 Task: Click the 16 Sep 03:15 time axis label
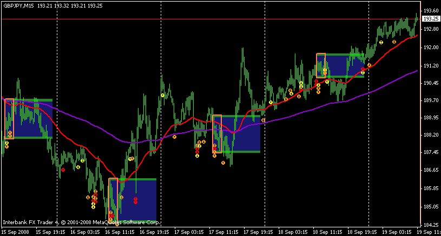(85, 232)
